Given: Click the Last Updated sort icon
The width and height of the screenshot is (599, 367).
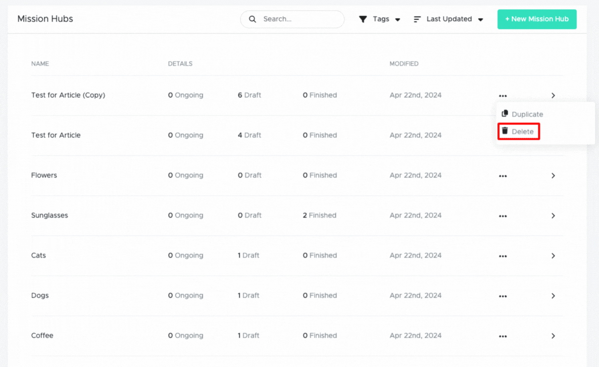Looking at the screenshot, I should pos(417,19).
